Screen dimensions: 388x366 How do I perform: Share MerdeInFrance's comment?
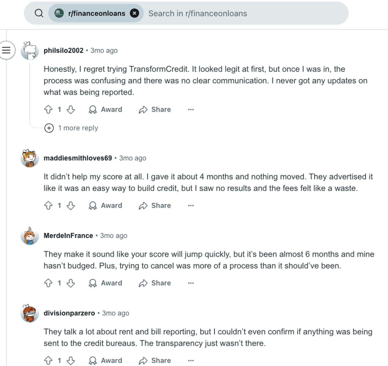pos(155,283)
